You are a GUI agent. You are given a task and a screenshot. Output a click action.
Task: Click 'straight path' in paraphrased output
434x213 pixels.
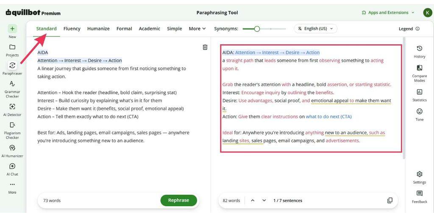tap(240, 60)
